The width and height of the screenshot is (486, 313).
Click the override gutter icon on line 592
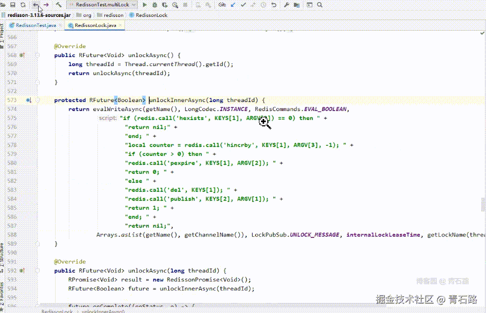click(x=22, y=271)
